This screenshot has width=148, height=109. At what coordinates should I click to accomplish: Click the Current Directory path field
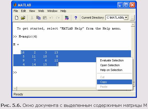pos(115,18)
